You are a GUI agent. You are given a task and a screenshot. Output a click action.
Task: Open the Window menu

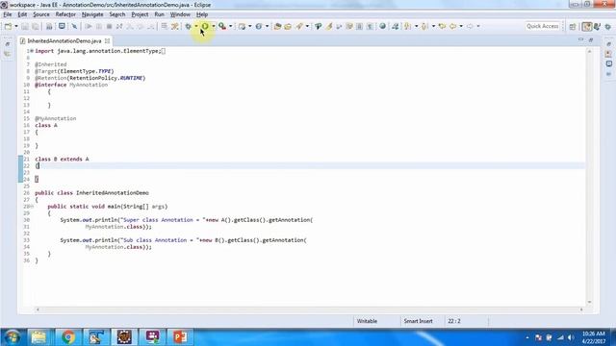[180, 14]
